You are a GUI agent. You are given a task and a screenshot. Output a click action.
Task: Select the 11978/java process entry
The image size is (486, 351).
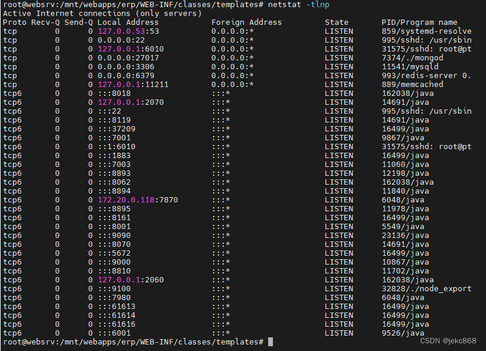point(405,209)
